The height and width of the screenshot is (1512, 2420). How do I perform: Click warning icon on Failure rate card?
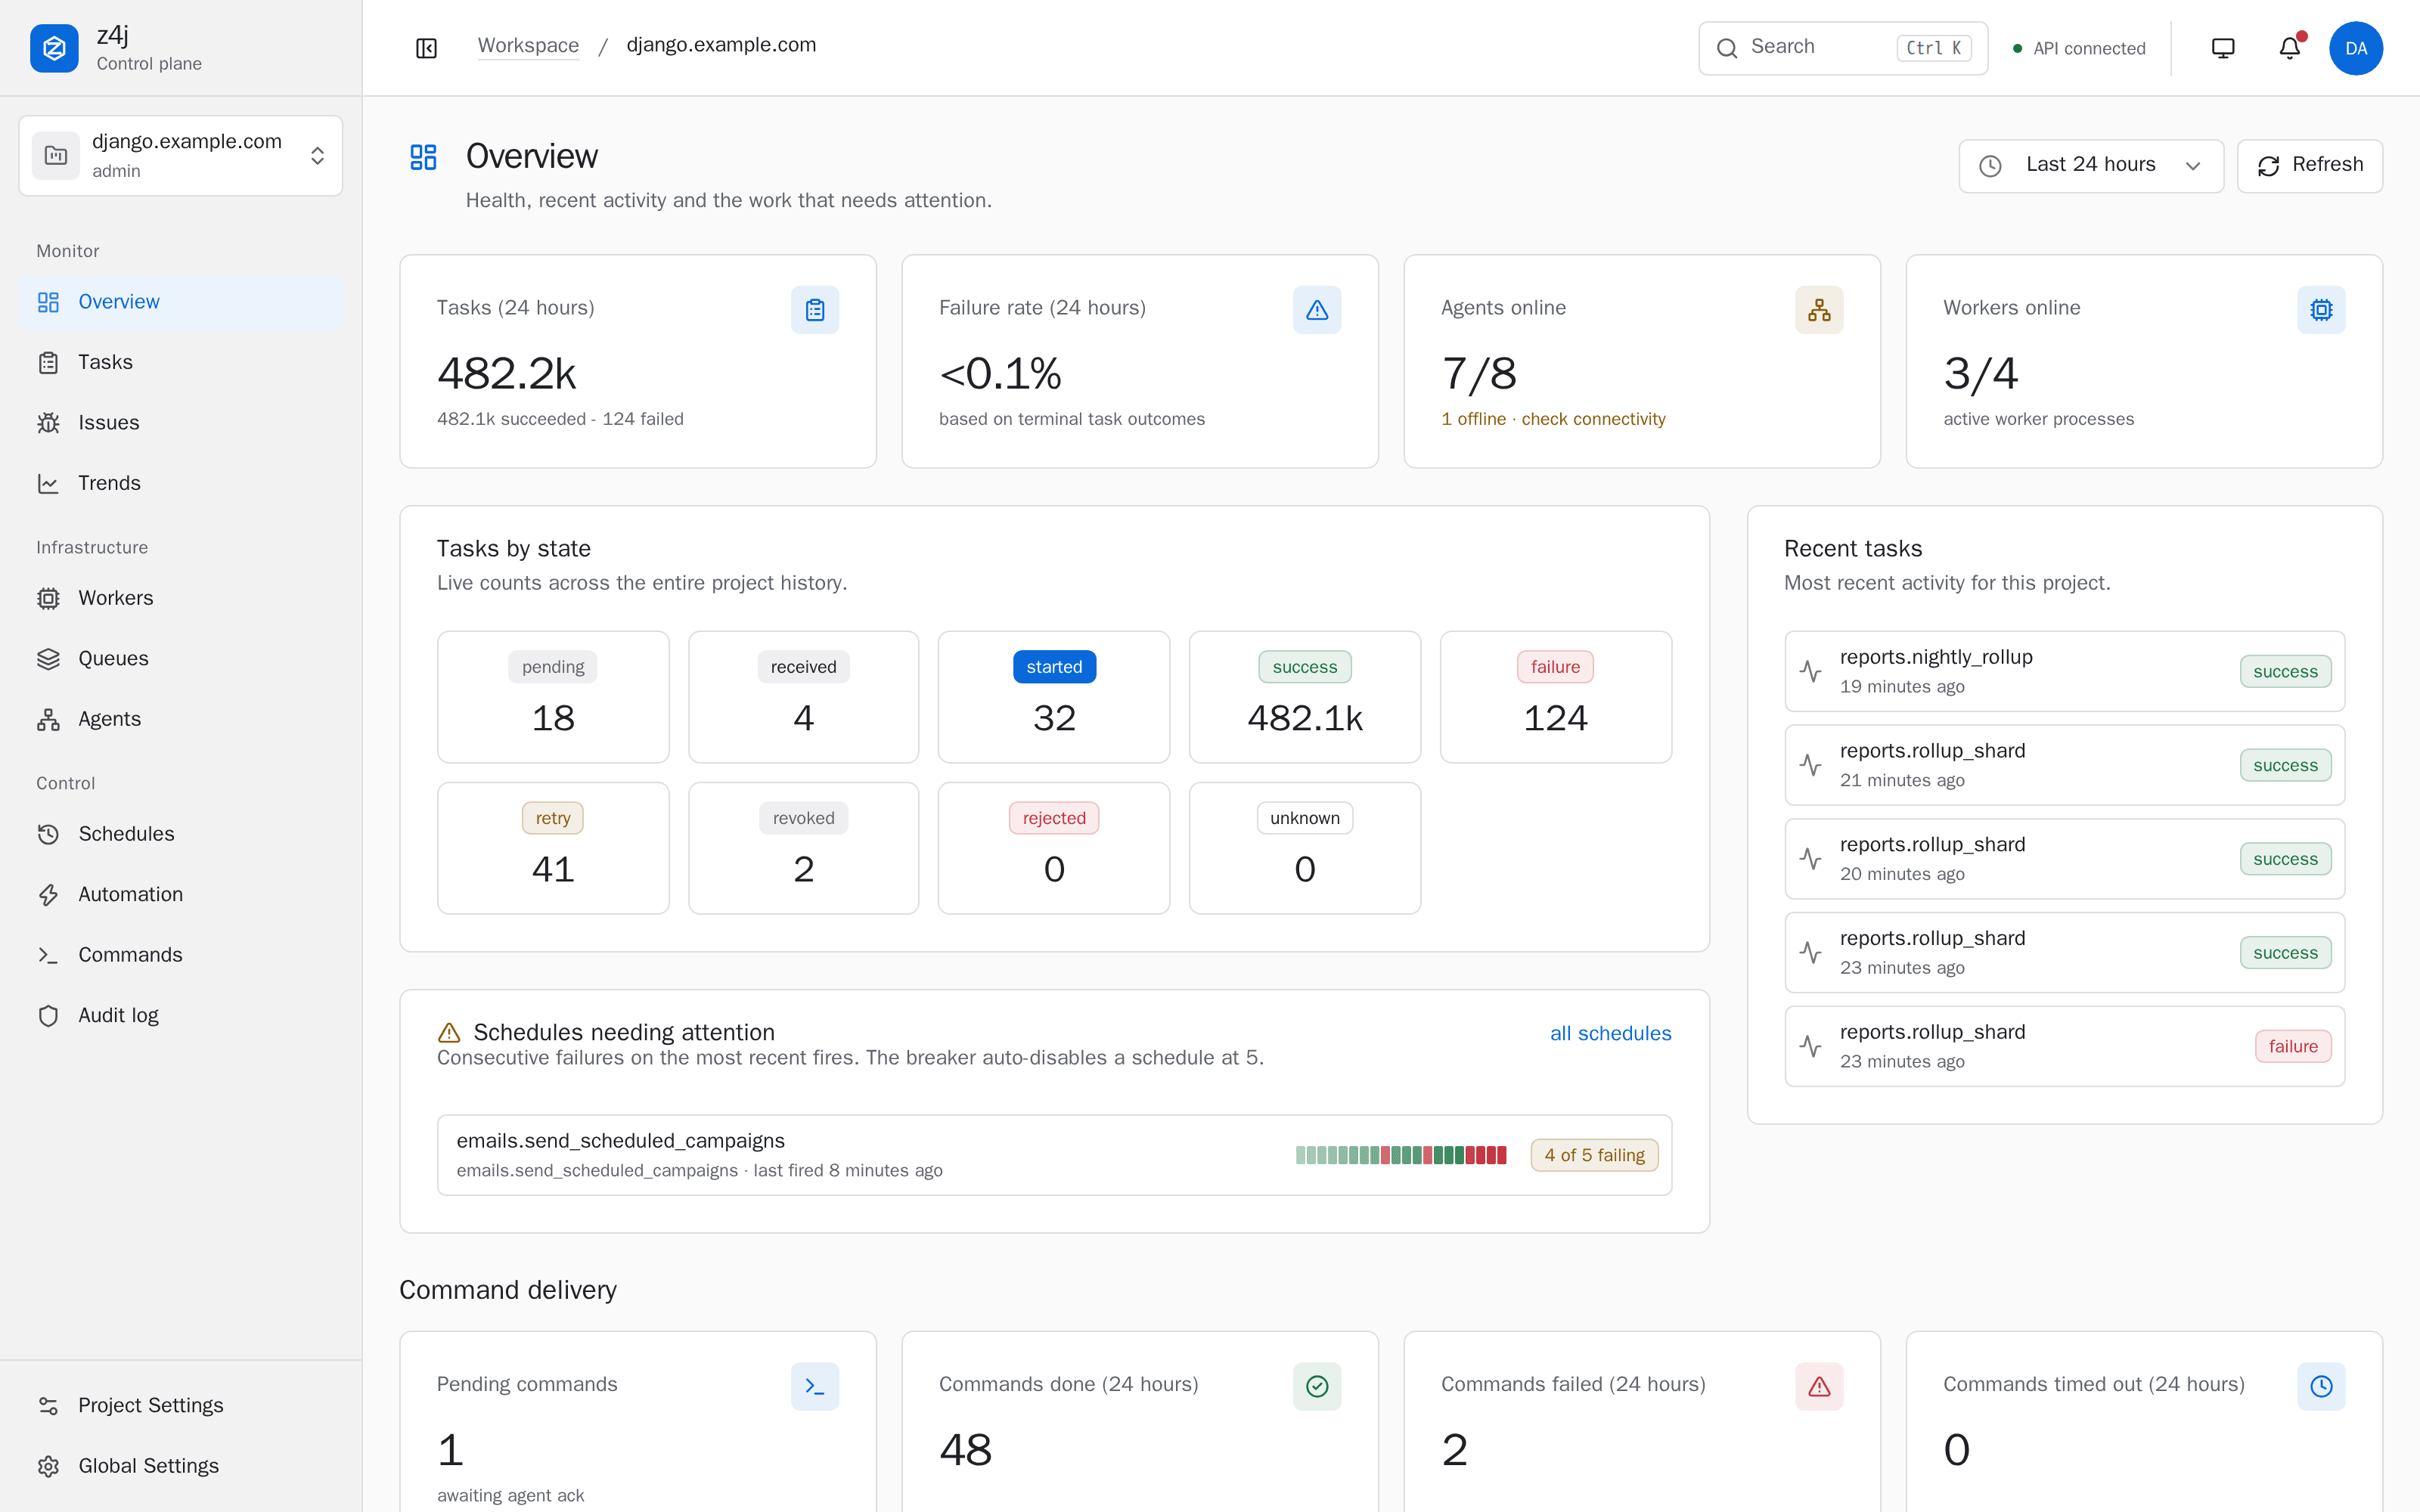click(x=1317, y=310)
